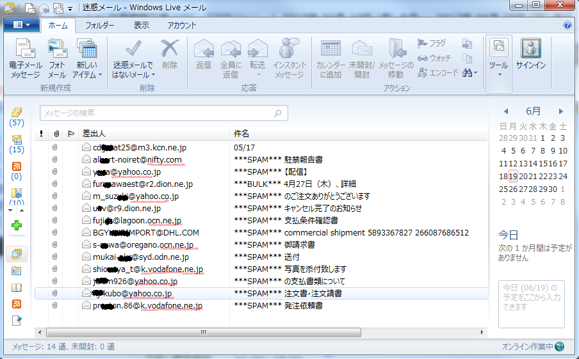Switch to the ホーム tab

coord(58,26)
